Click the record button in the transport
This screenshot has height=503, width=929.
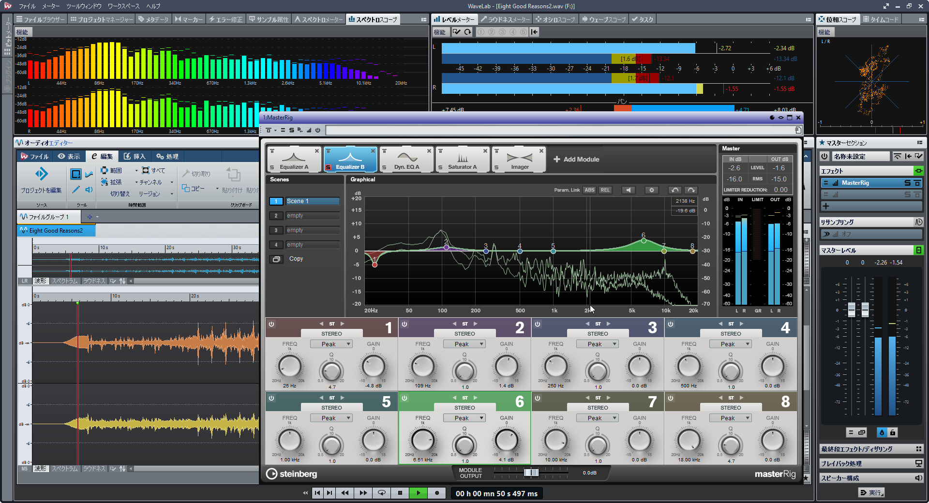[x=437, y=493]
